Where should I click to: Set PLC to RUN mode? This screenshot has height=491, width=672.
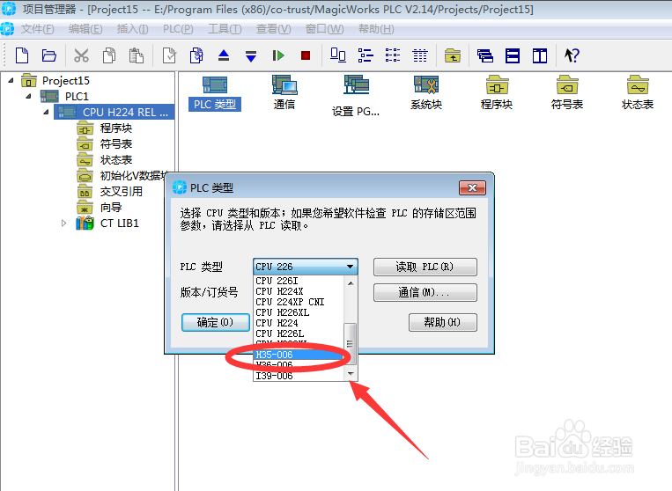[x=278, y=55]
